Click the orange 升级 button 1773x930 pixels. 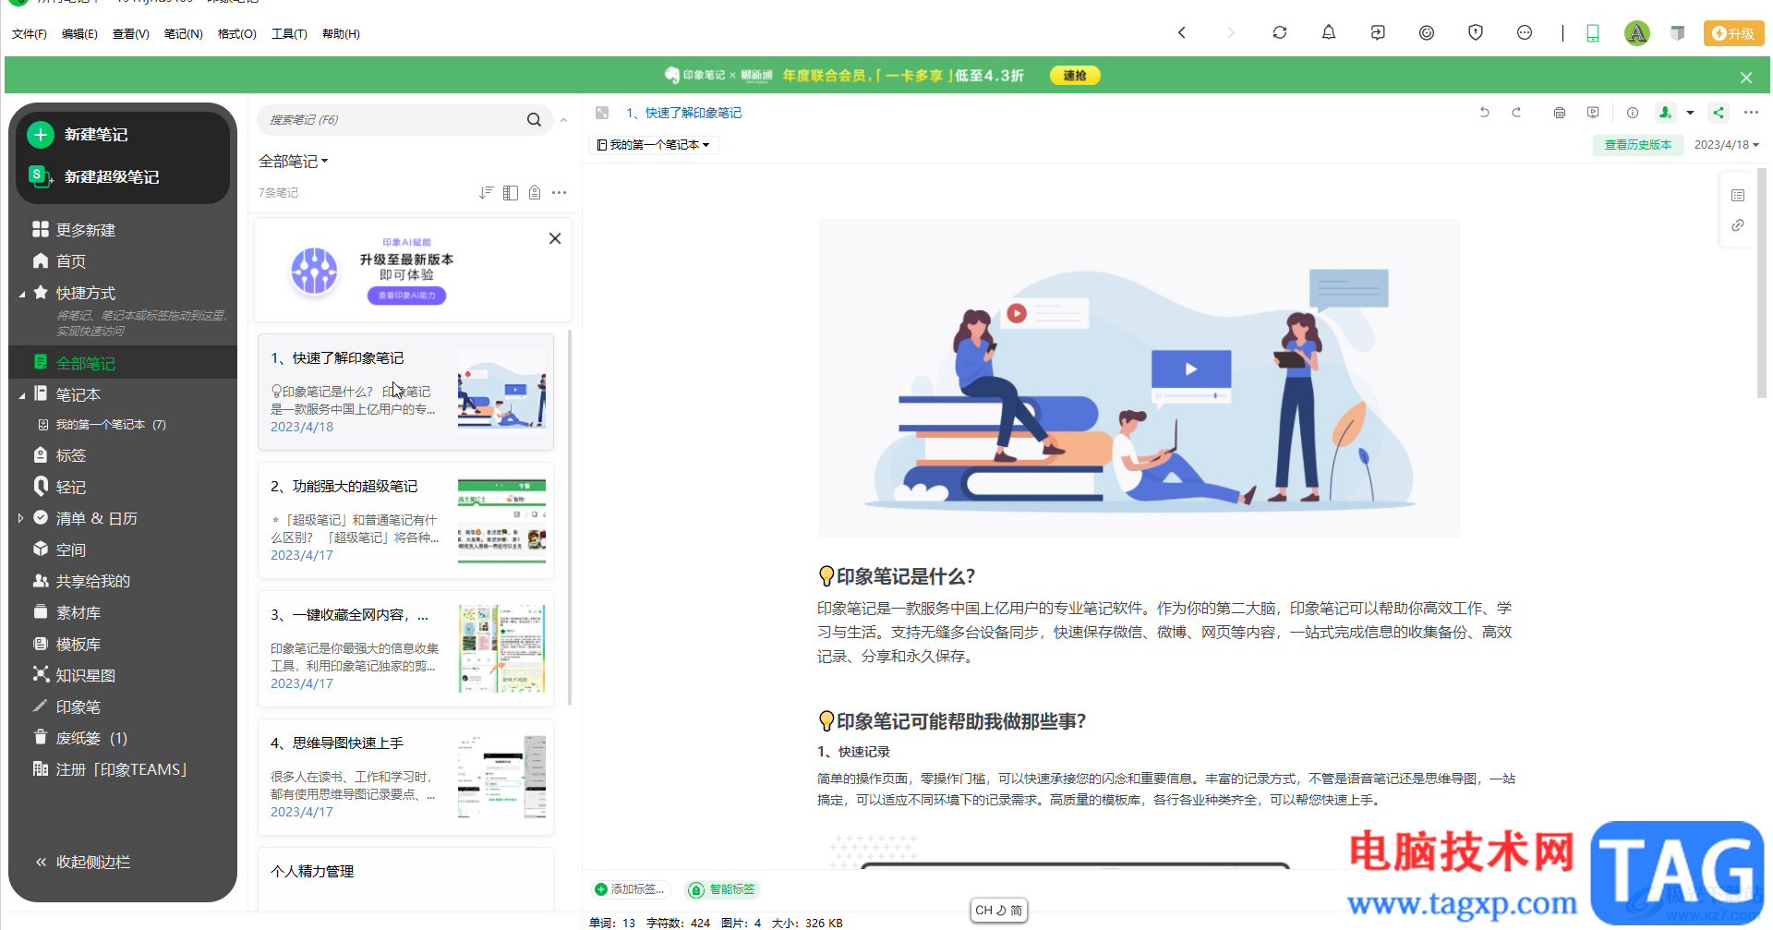1733,33
